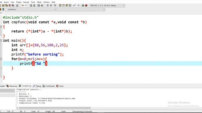Click the Find Results magnifier tab icon
202x113 pixels.
(x=44, y=86)
